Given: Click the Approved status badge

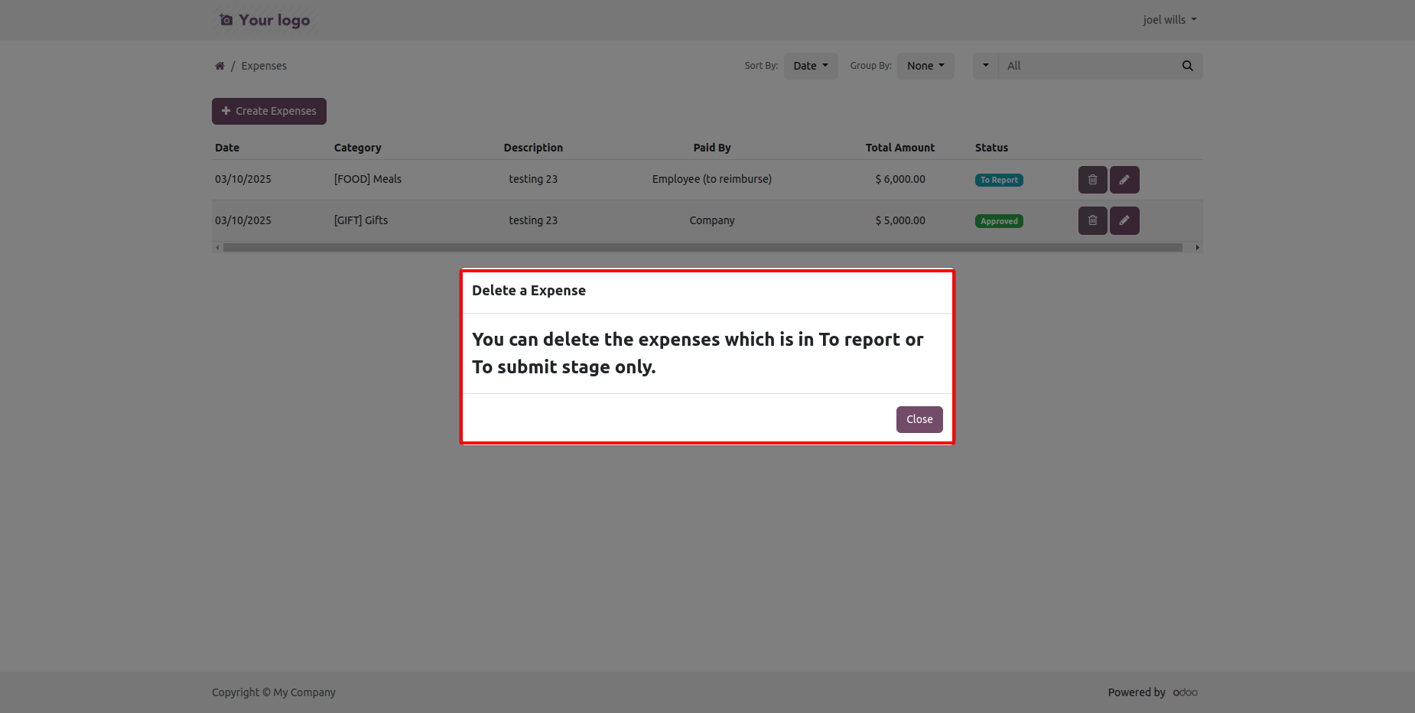Looking at the screenshot, I should pos(999,221).
